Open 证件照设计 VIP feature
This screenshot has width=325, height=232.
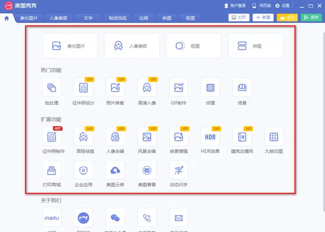tap(84, 87)
